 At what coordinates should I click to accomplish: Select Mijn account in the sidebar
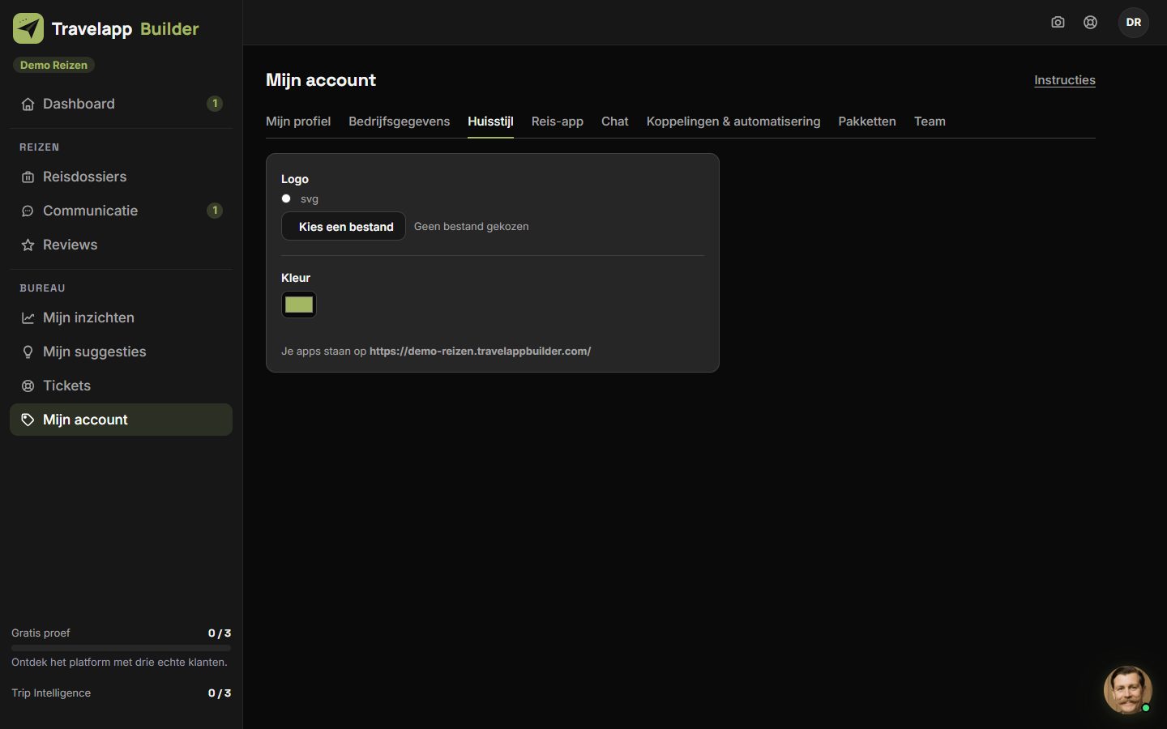(121, 420)
